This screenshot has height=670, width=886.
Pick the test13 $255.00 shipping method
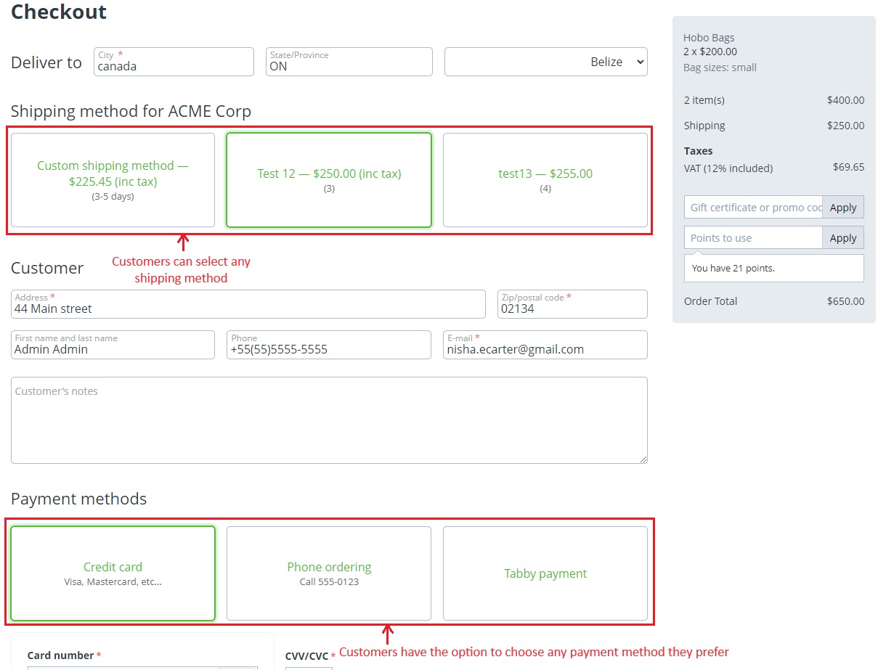pyautogui.click(x=545, y=180)
